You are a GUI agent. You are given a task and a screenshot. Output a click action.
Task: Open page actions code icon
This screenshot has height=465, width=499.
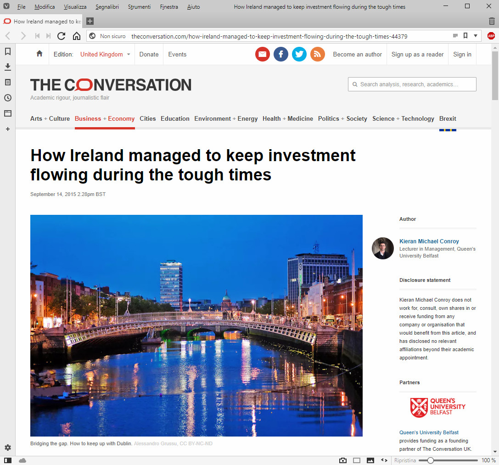point(384,460)
